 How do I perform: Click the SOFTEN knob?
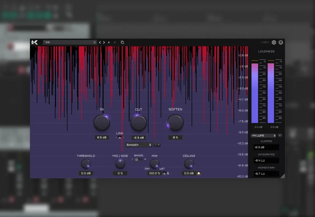point(175,123)
